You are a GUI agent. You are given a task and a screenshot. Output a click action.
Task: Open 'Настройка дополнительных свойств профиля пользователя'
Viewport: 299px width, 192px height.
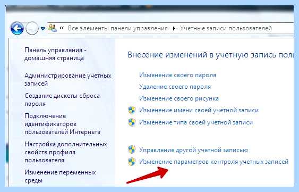[x=66, y=152]
